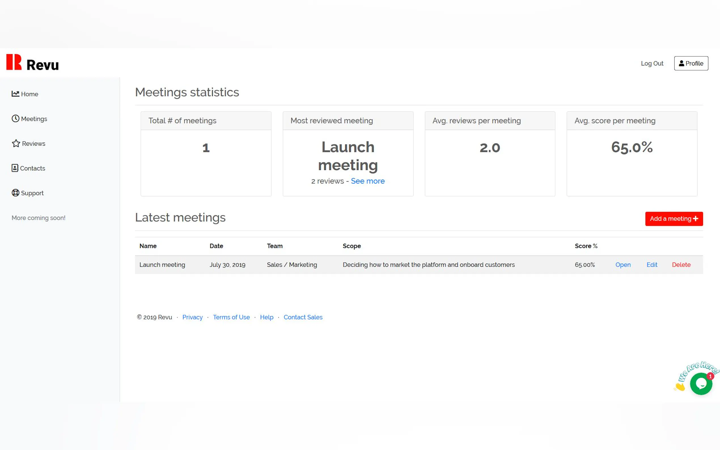The image size is (720, 450).
Task: Open Reviews in the sidebar
Action: 29,143
